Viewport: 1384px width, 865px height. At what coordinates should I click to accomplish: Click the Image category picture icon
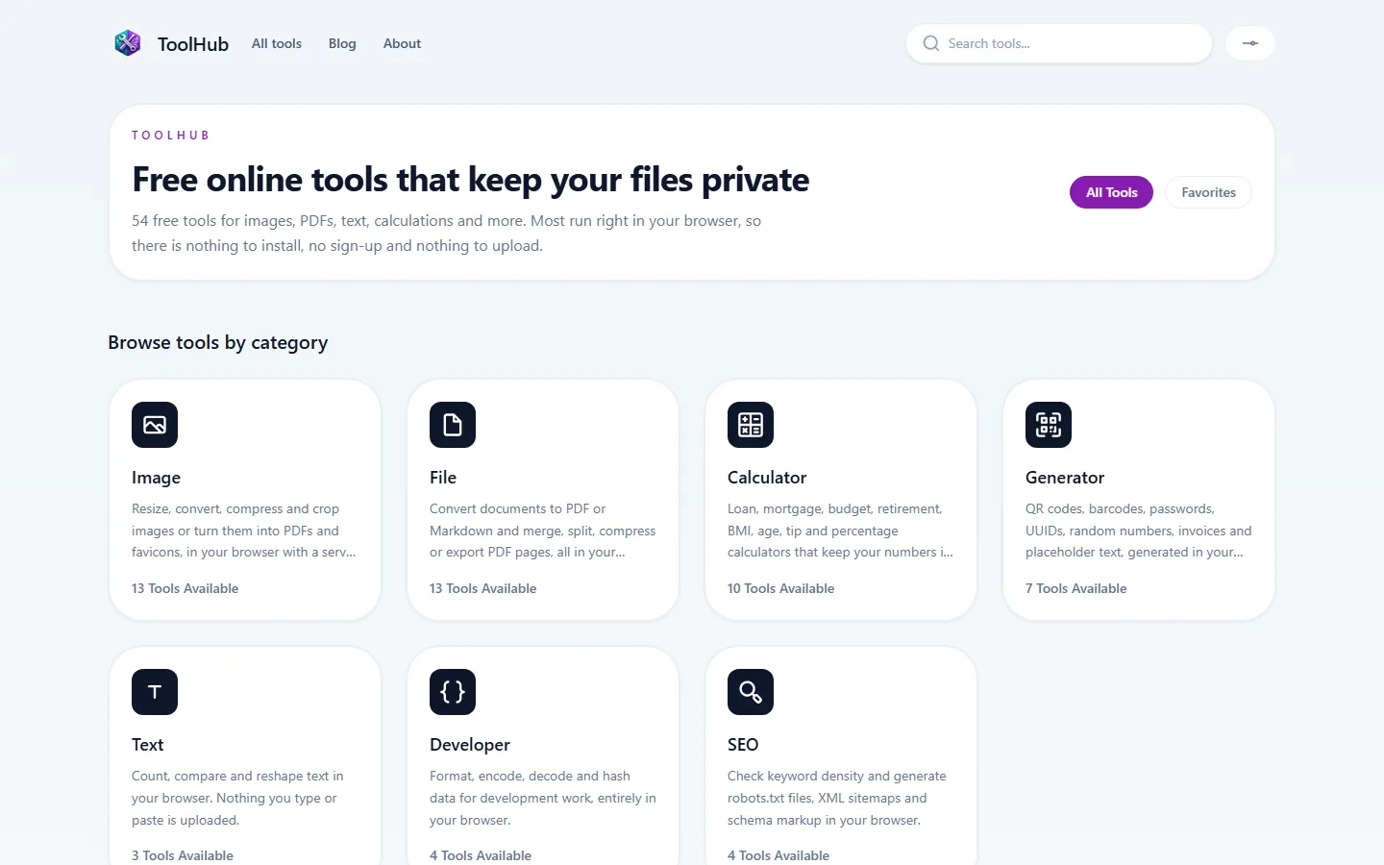coord(155,425)
